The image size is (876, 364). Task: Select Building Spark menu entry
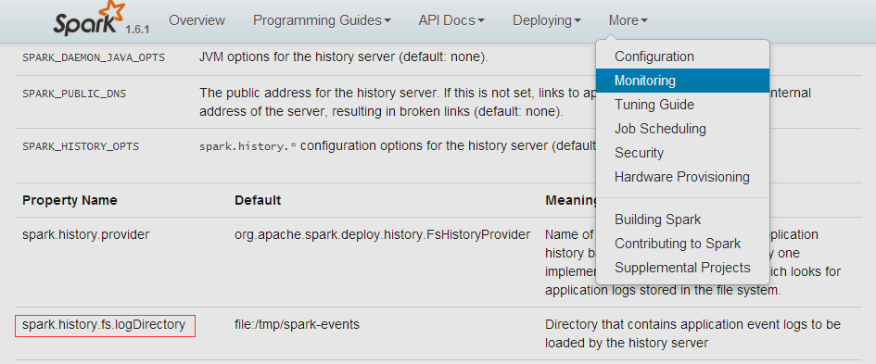click(657, 220)
